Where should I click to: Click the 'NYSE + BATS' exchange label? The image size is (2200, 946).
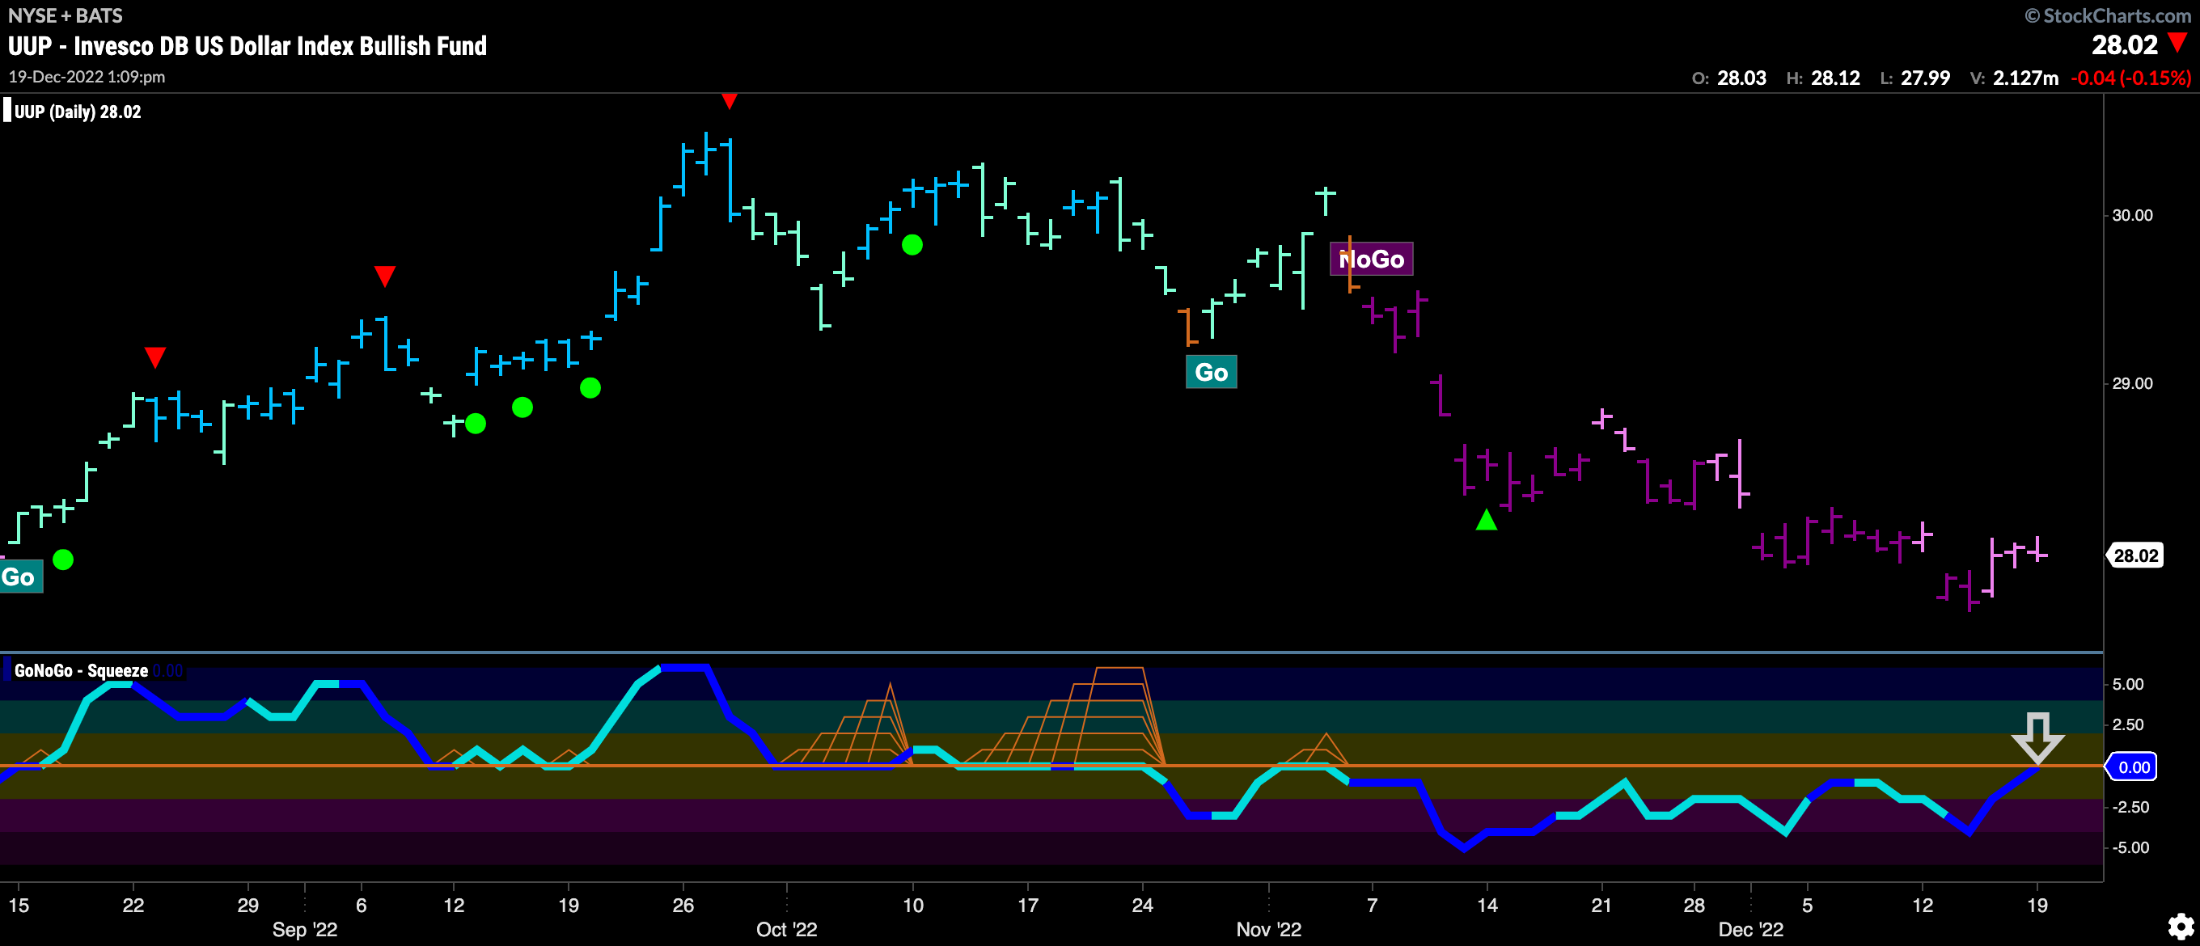point(65,15)
